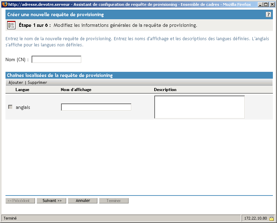This screenshot has width=277, height=223.
Task: Go to next step with Suivant >>
Action: click(x=51, y=201)
